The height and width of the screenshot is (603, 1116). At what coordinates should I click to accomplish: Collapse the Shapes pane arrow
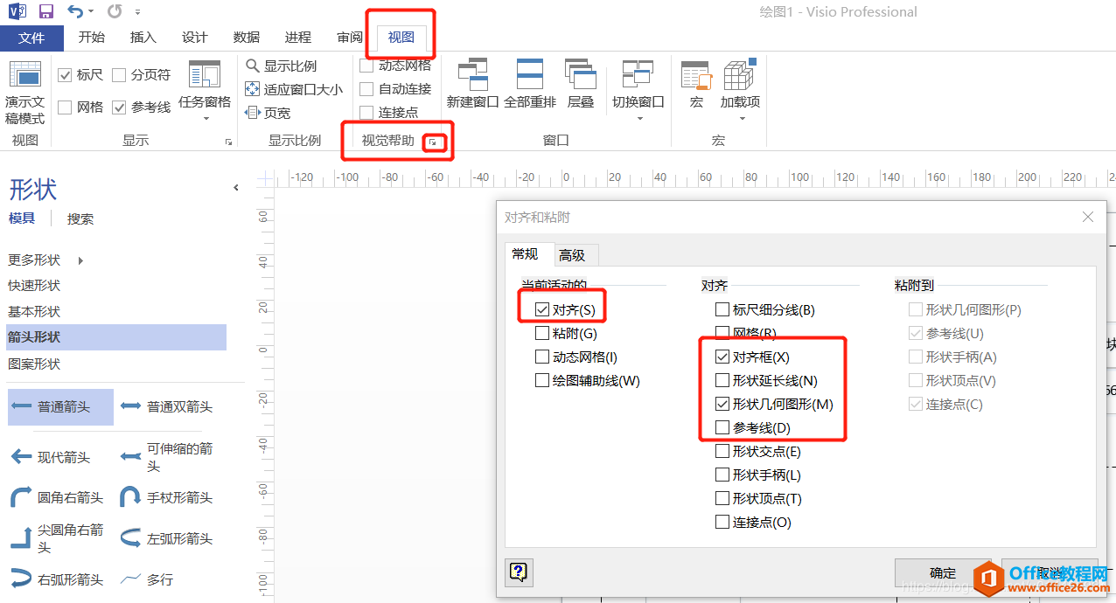[235, 188]
